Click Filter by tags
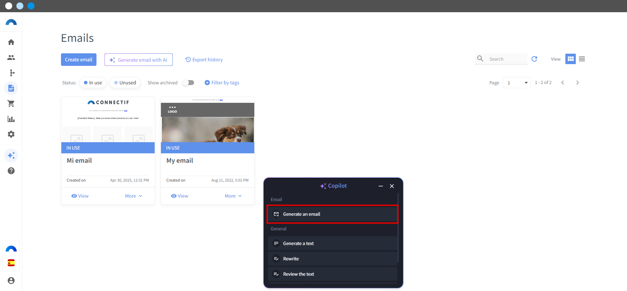The height and width of the screenshot is (291, 627). coord(222,83)
